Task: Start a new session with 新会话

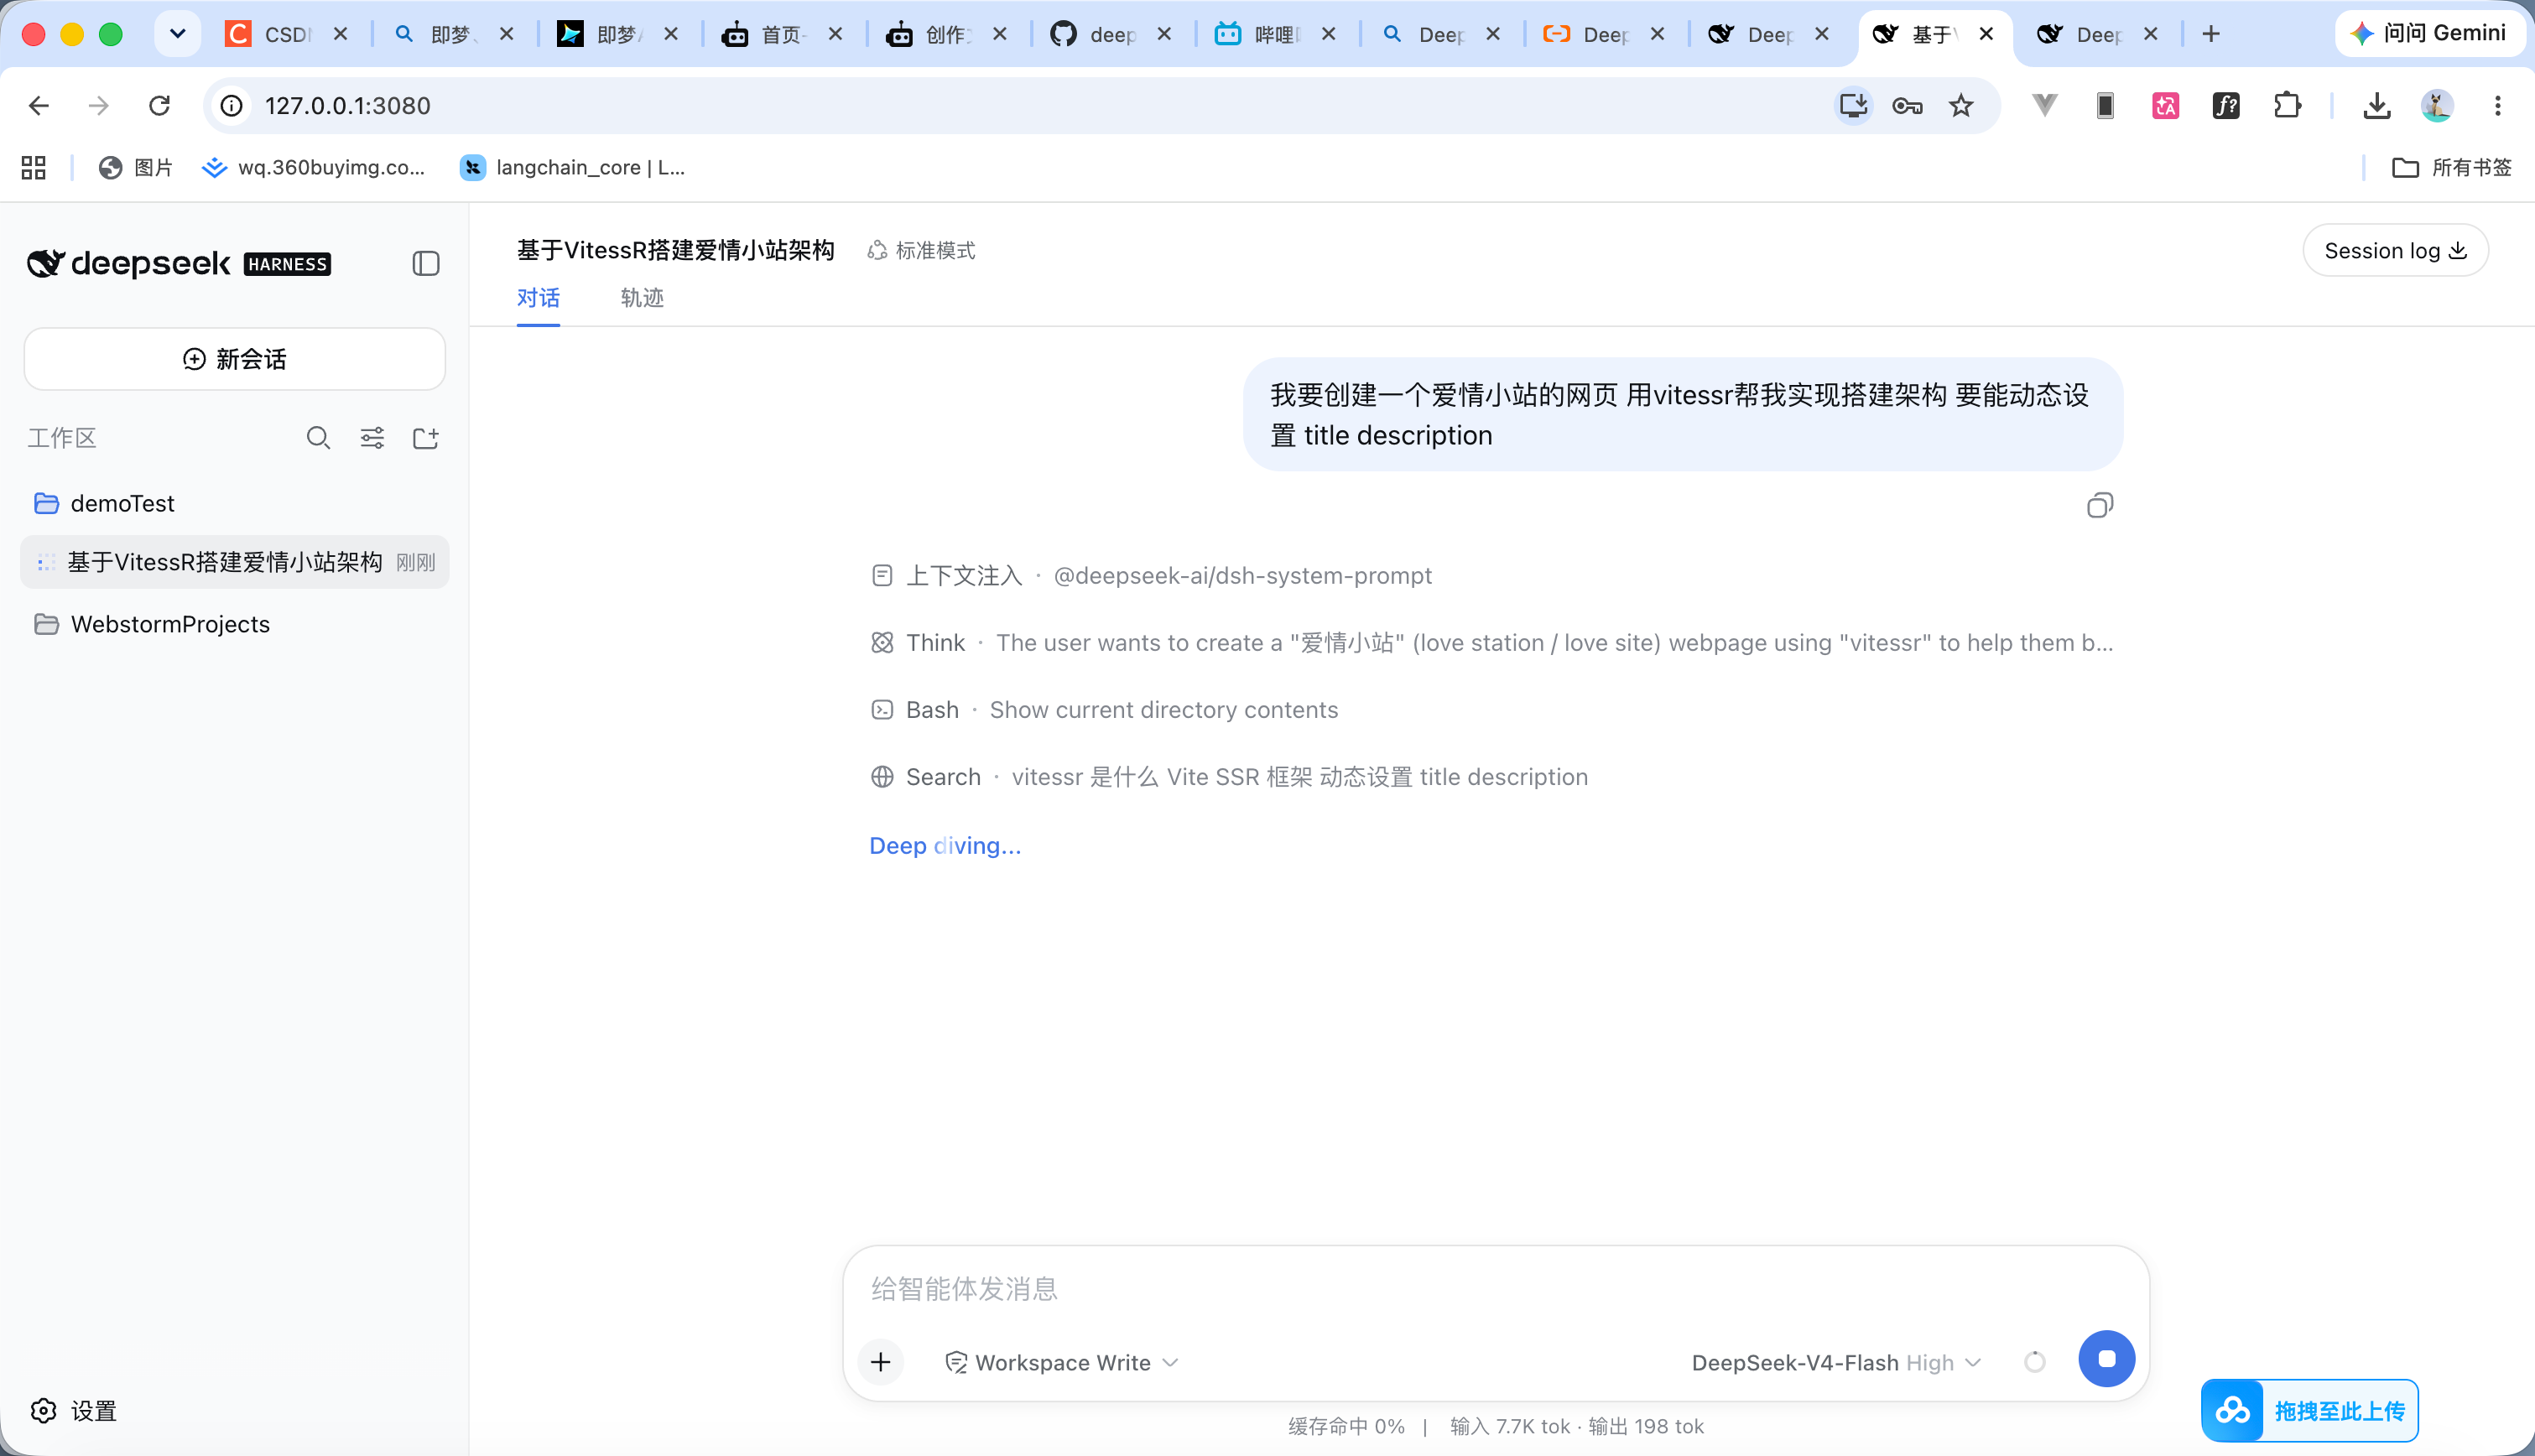Action: tap(235, 359)
